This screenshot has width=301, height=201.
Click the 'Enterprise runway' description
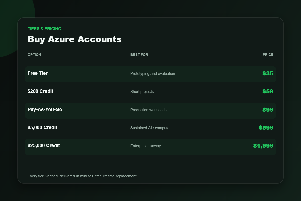[145, 146]
